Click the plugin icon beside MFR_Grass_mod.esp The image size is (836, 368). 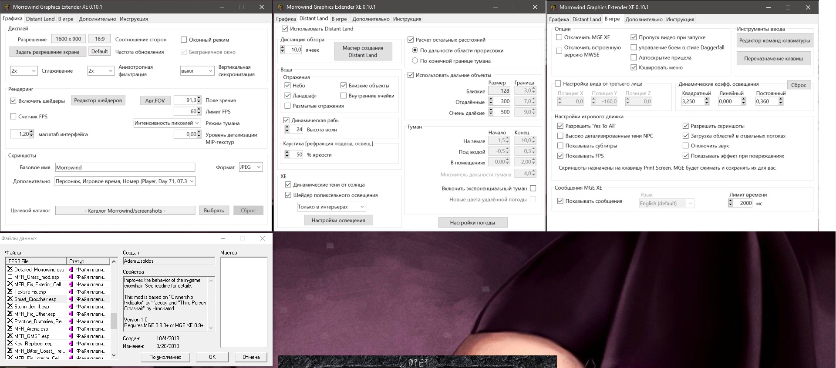coord(71,277)
